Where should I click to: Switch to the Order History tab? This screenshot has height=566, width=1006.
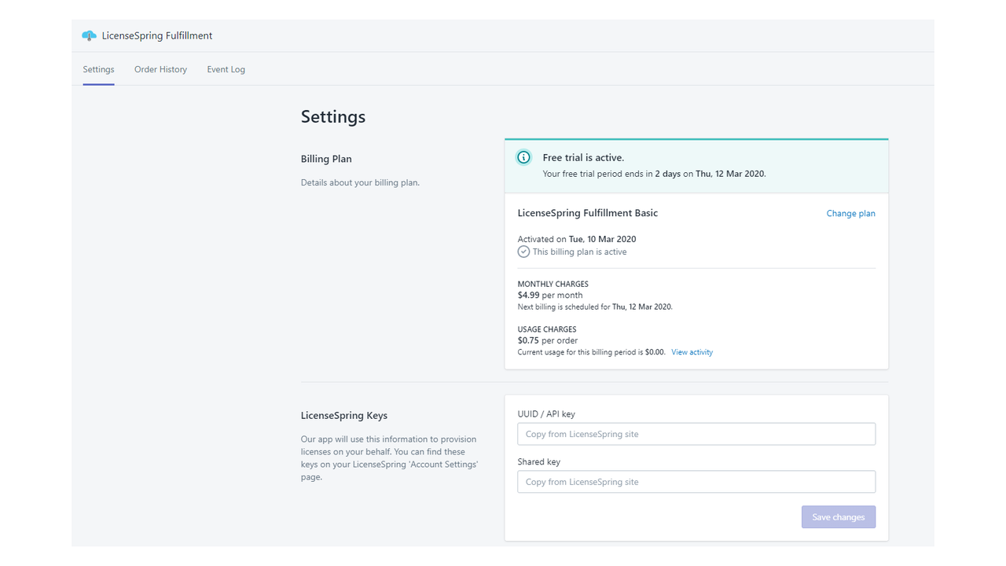(160, 69)
